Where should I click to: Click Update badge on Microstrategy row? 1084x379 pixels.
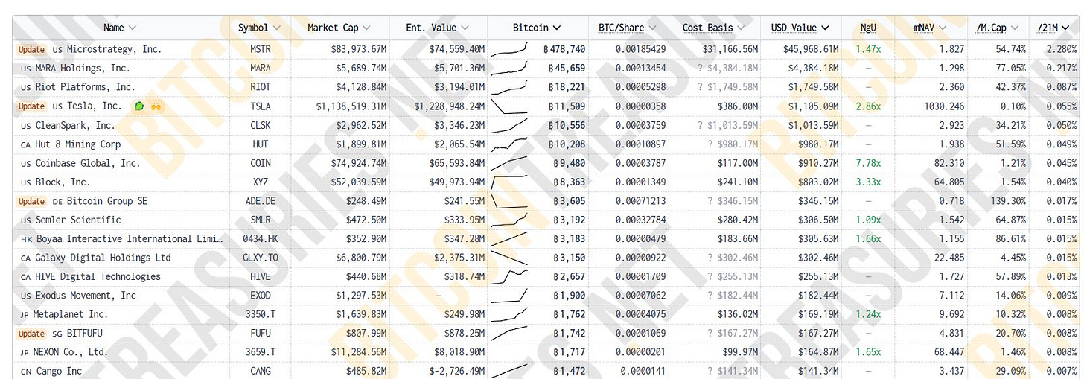click(x=31, y=49)
